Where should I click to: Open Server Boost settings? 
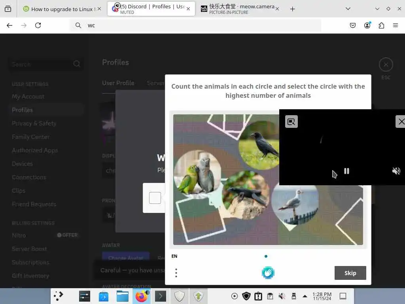coord(29,249)
